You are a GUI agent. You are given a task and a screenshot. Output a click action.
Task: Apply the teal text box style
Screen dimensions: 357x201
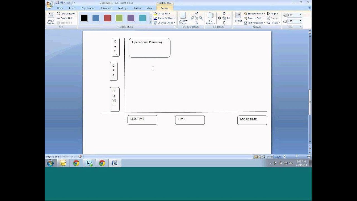coord(143,18)
